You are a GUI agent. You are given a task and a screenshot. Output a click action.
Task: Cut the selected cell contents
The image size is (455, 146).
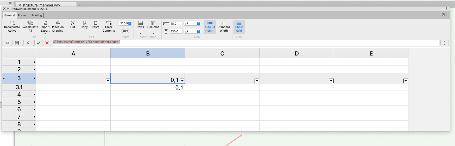point(73,23)
